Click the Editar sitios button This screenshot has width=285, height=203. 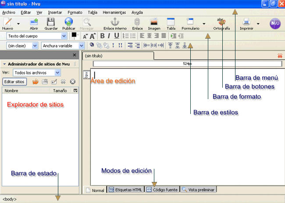[14, 82]
